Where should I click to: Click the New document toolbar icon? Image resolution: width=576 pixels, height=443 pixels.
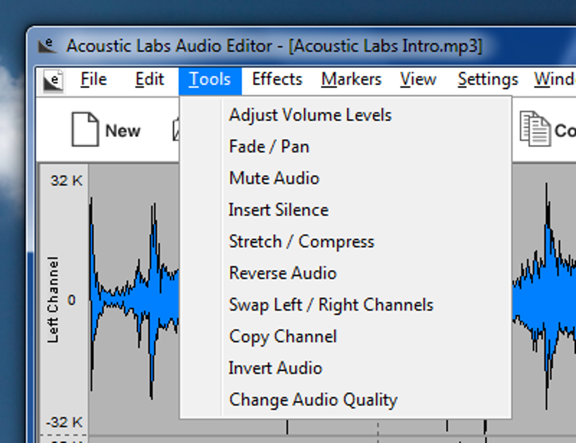pos(85,130)
